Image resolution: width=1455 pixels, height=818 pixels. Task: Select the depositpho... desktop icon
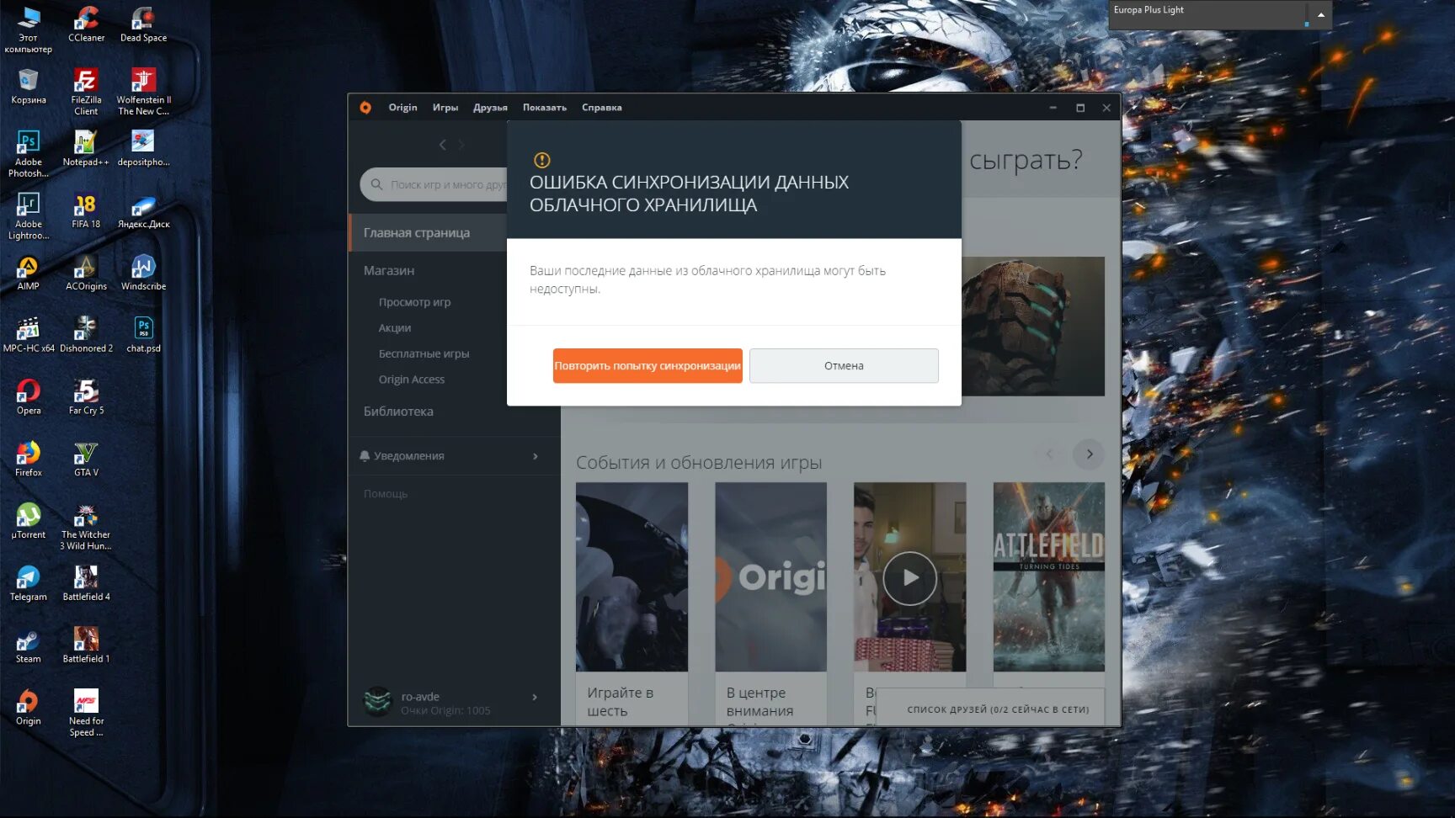tap(143, 148)
